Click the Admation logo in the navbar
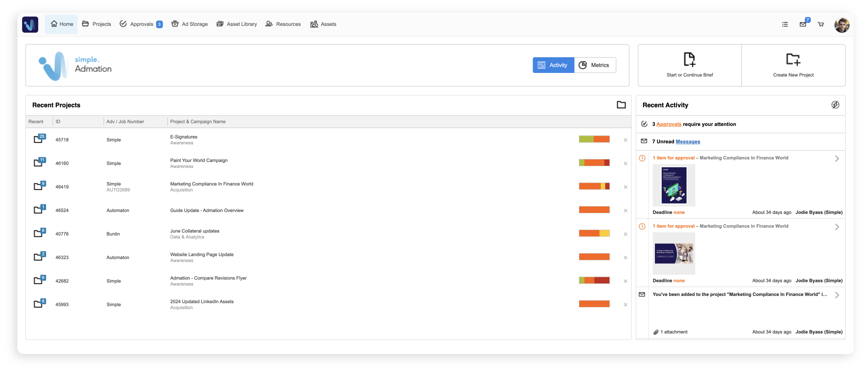This screenshot has width=866, height=371. (30, 25)
